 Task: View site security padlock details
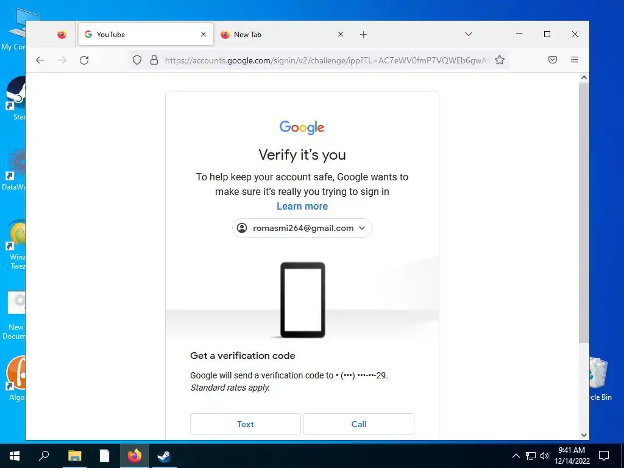click(x=154, y=60)
